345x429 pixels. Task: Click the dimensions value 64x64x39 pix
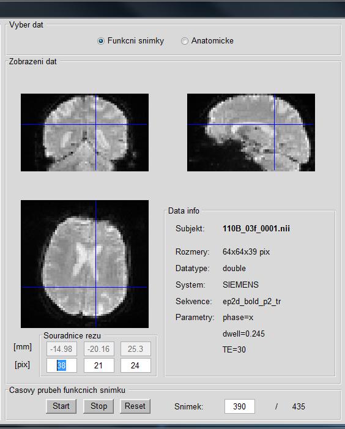coord(246,252)
